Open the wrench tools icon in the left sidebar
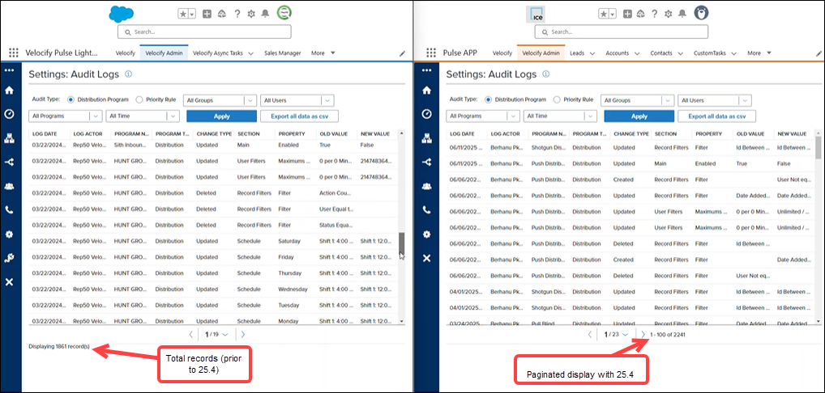 pyautogui.click(x=10, y=258)
